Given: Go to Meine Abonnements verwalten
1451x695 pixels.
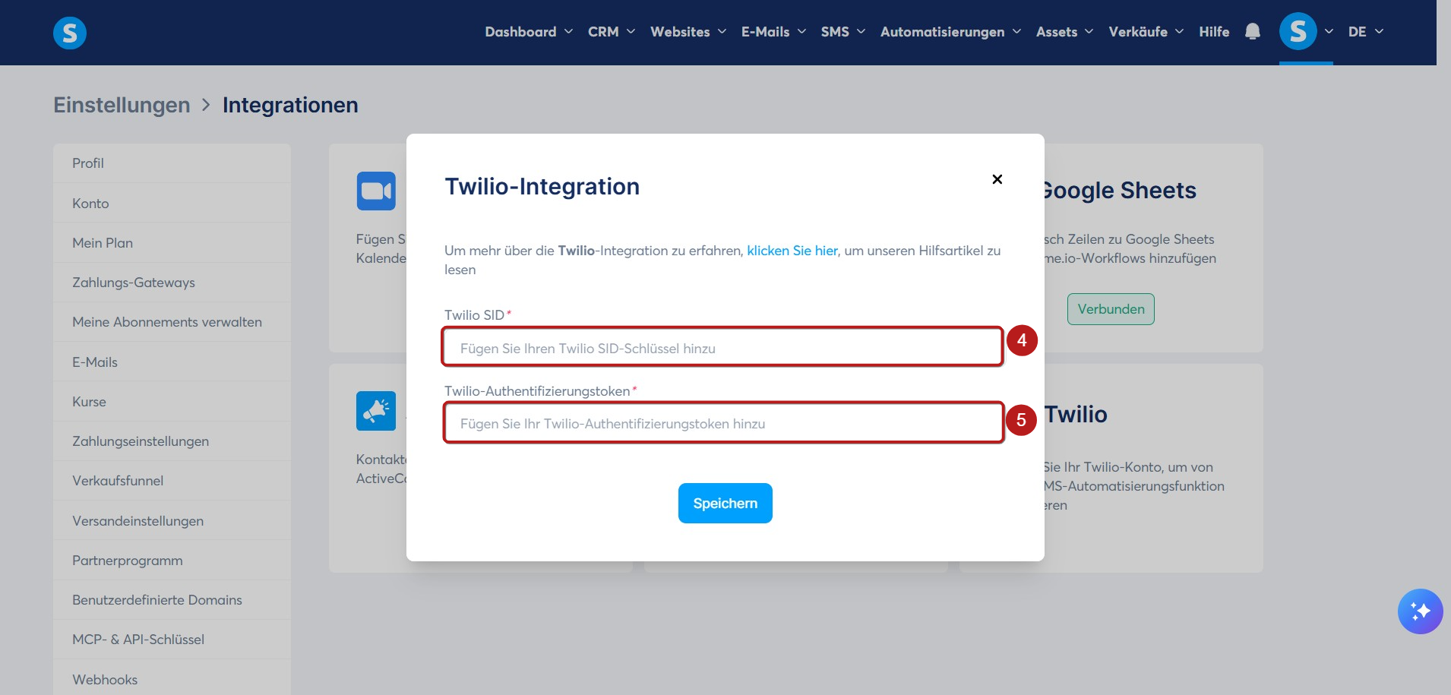Looking at the screenshot, I should [x=172, y=322].
